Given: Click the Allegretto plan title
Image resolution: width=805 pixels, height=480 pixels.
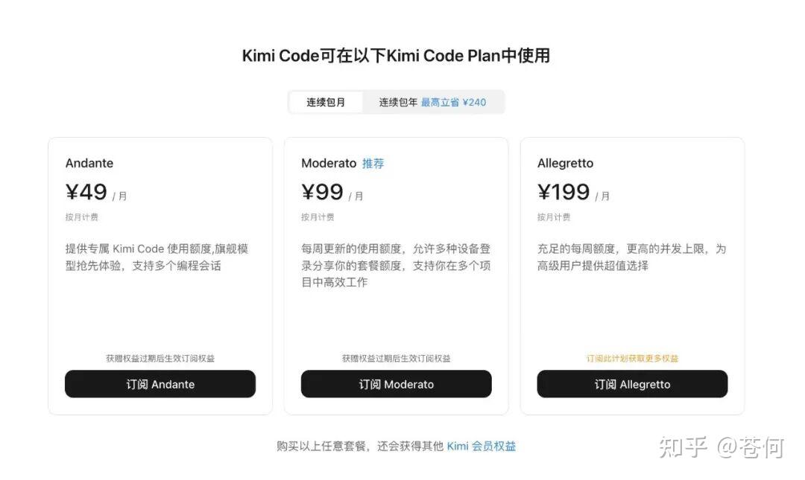Looking at the screenshot, I should pyautogui.click(x=565, y=163).
